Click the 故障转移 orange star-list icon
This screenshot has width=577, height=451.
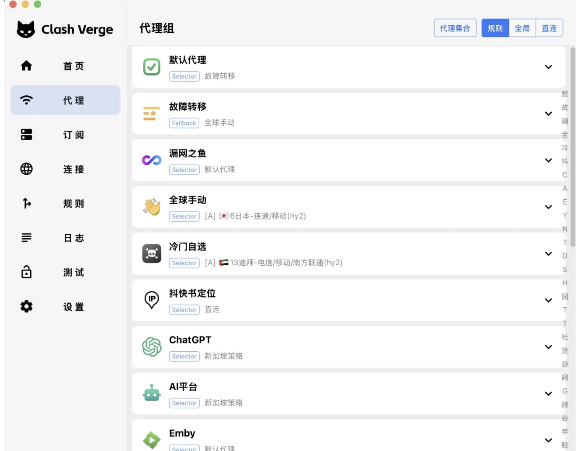(x=152, y=114)
